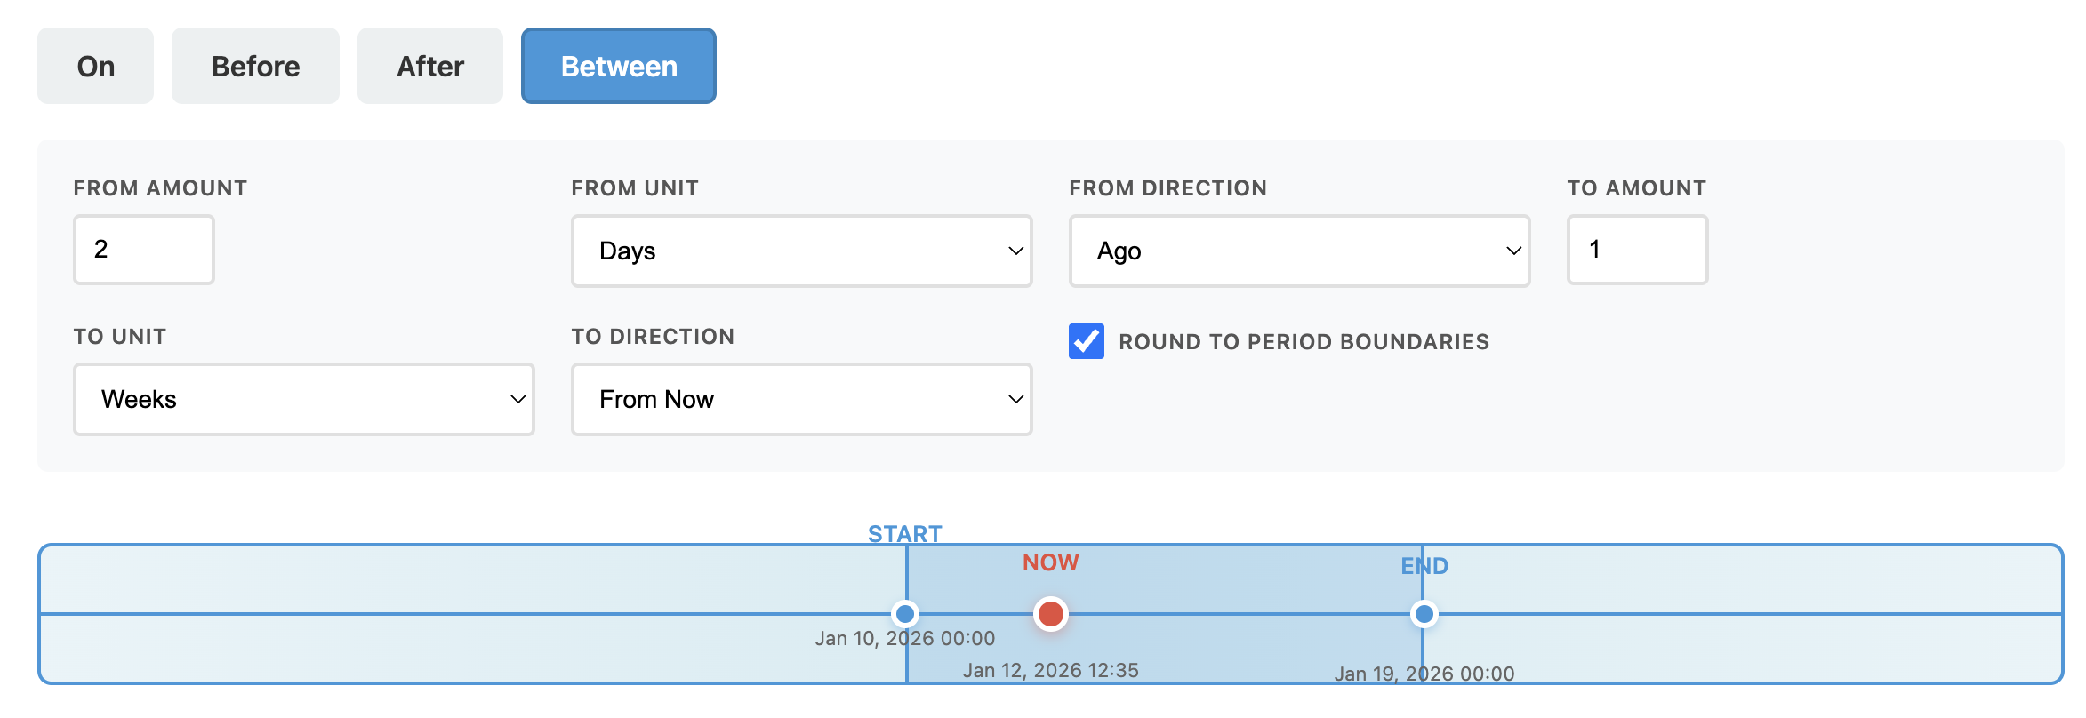2086x718 pixels.
Task: Switch to the After tab
Action: (429, 65)
